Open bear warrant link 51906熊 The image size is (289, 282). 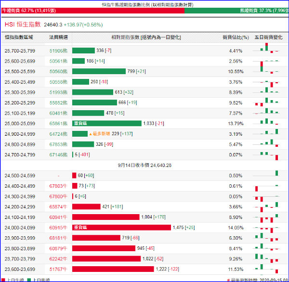click(x=58, y=51)
